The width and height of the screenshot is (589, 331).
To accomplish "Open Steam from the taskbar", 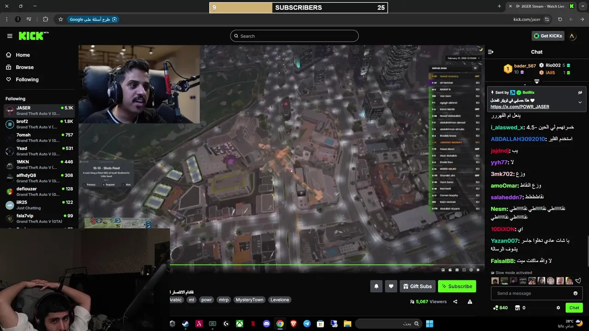I will pos(185,324).
